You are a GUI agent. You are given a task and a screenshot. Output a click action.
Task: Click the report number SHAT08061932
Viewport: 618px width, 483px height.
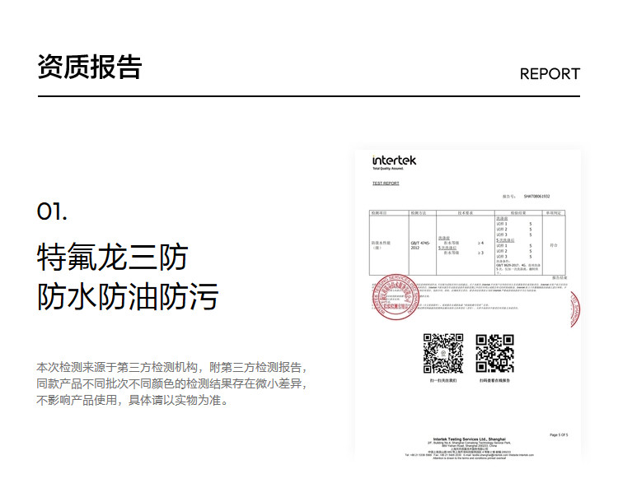tap(536, 197)
